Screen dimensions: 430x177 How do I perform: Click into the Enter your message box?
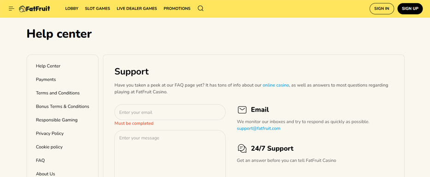170,153
